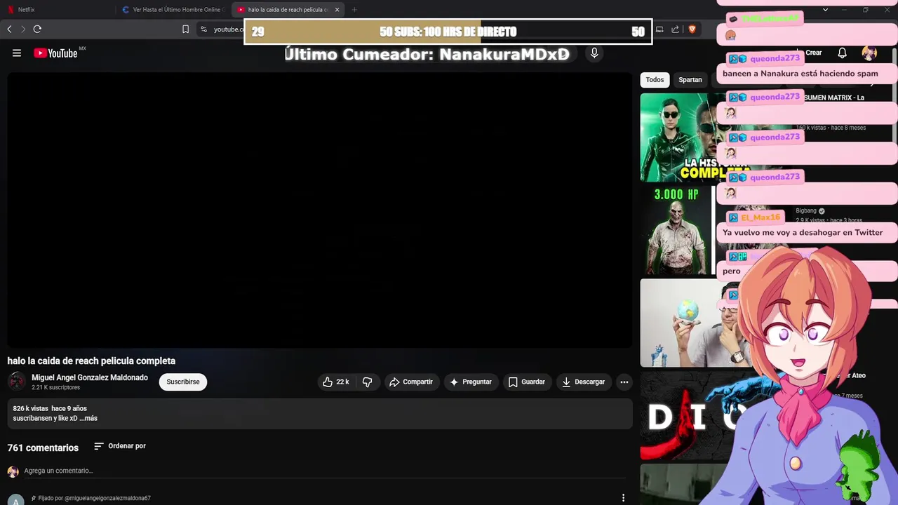
Task: Click the Preguntar button
Action: (471, 382)
